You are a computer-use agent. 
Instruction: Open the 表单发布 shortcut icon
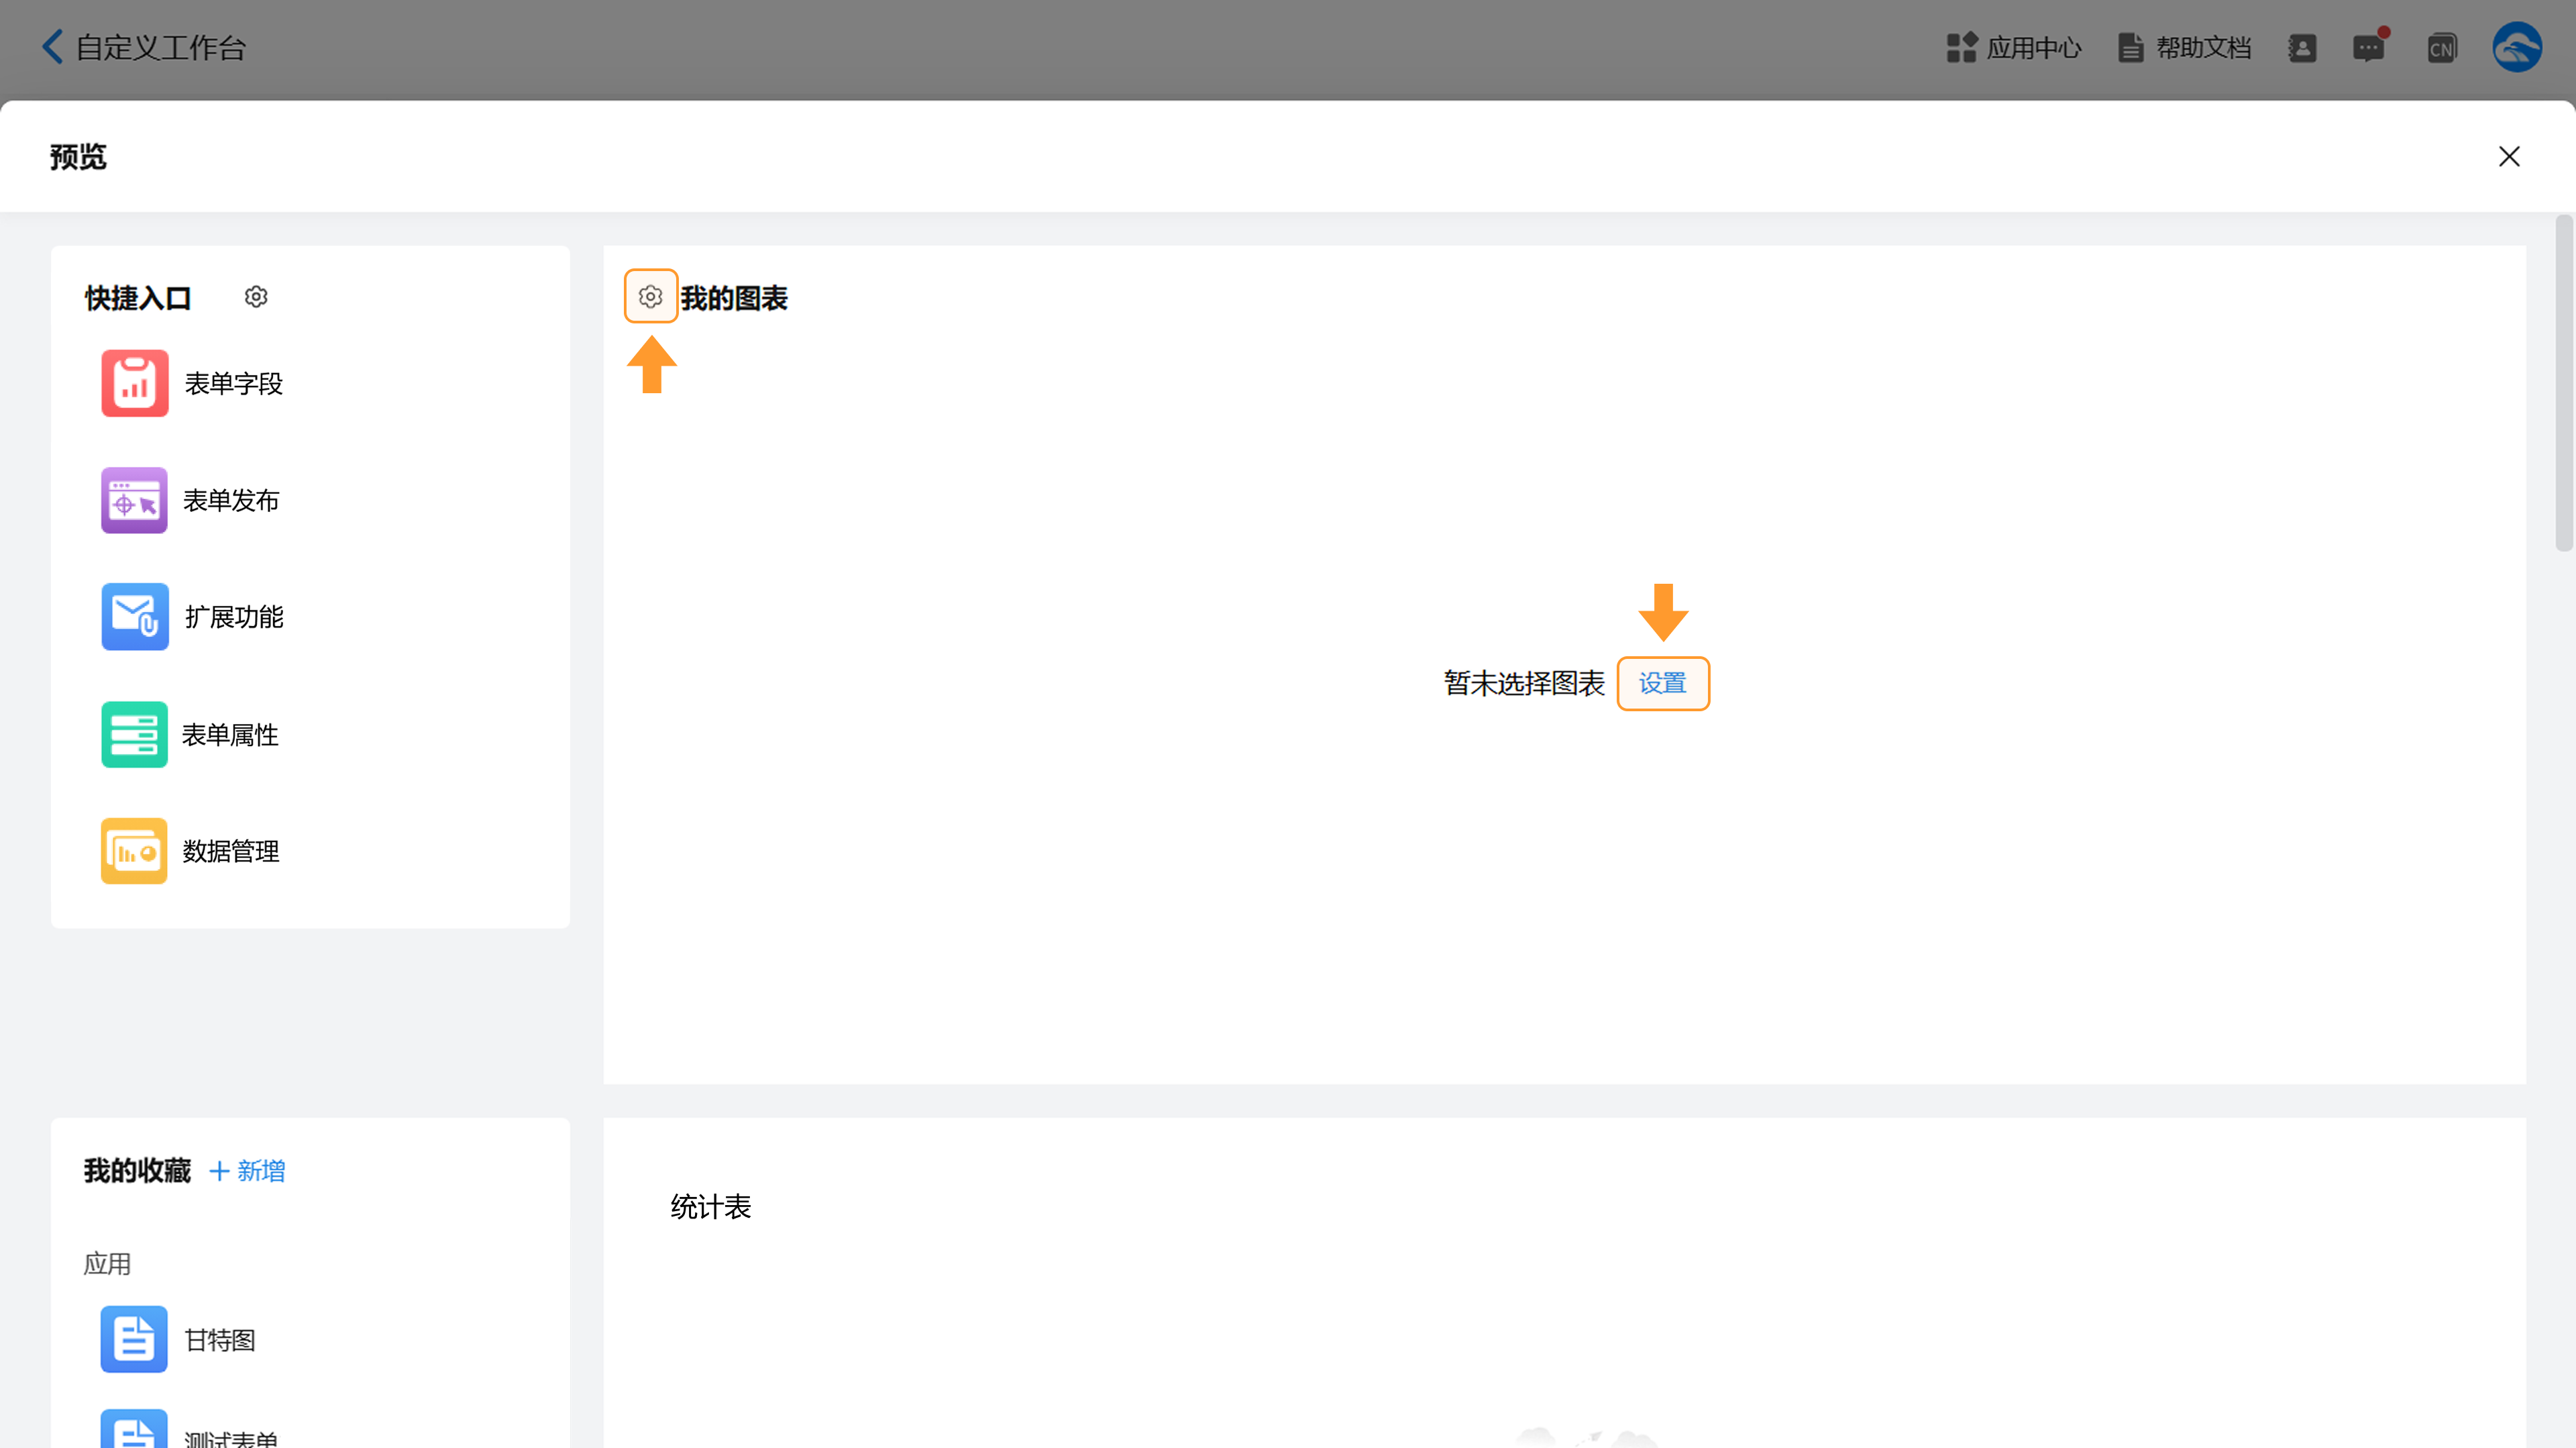[x=135, y=500]
